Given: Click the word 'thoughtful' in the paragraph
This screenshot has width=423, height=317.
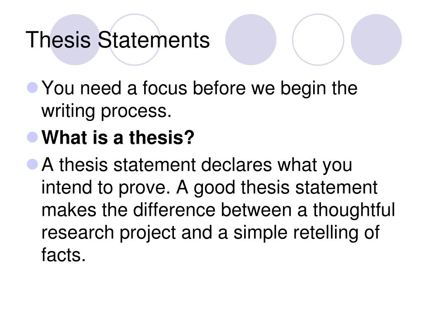Looking at the screenshot, I should (x=354, y=210).
